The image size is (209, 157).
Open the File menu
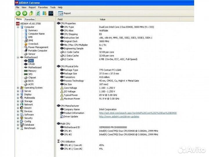tap(17, 8)
